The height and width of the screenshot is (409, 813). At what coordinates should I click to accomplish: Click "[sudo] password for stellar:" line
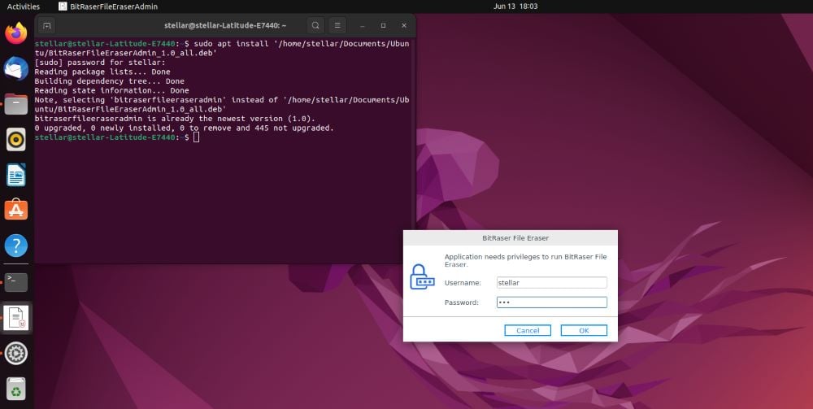pos(100,63)
